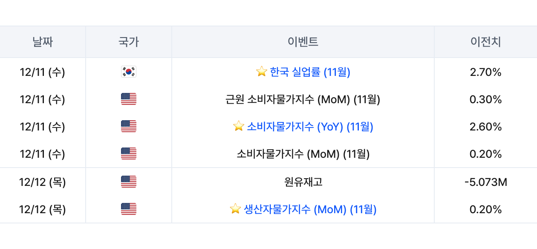Click the 날짜 column header
Viewport: 537px width, 249px height.
click(43, 42)
